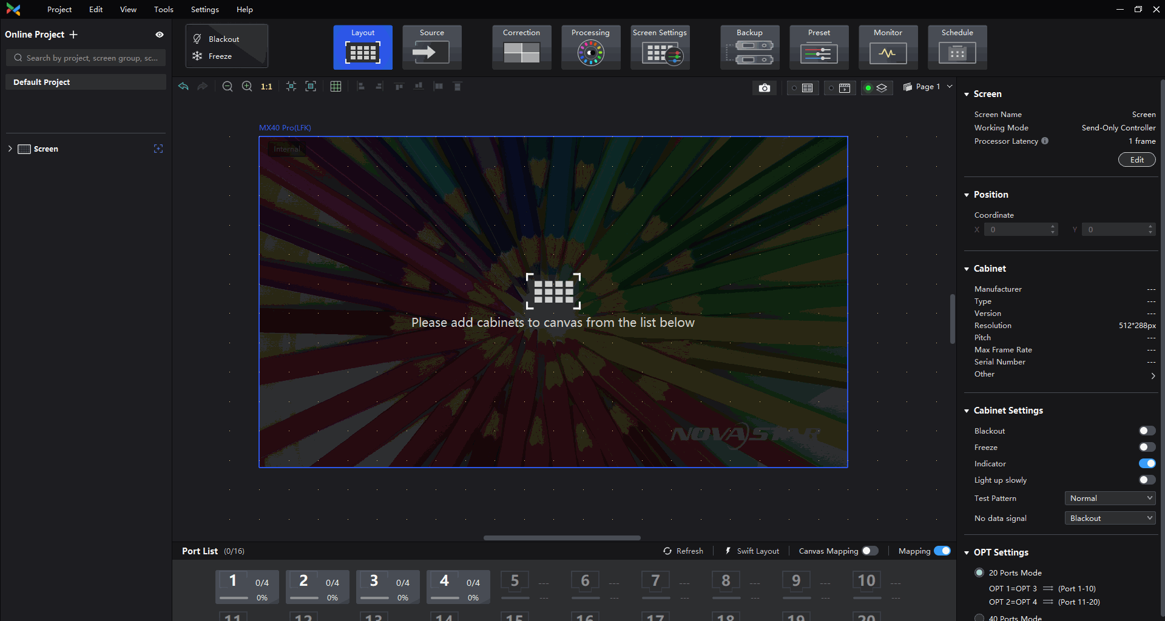This screenshot has width=1165, height=621.
Task: Open the Tools menu
Action: [x=164, y=9]
